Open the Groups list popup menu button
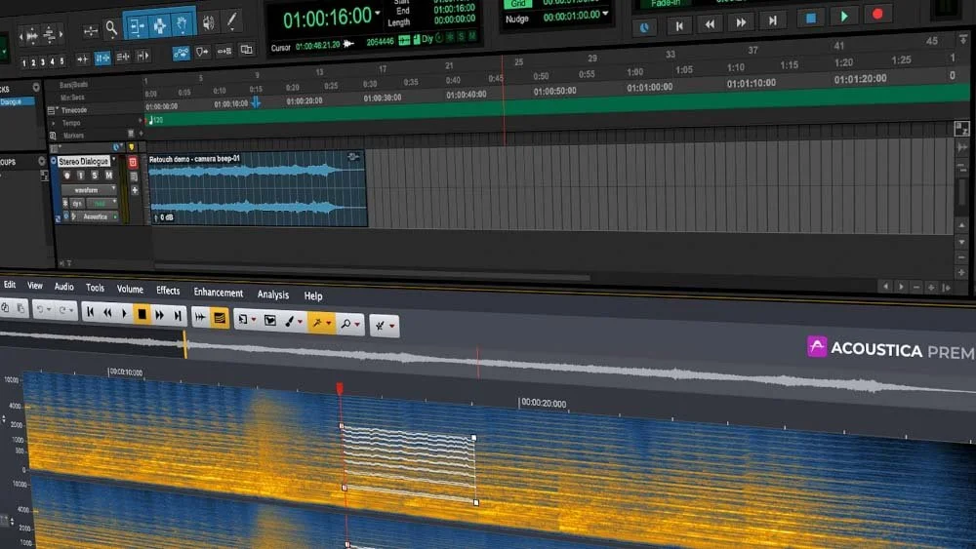Viewport: 976px width, 549px height. coord(42,161)
